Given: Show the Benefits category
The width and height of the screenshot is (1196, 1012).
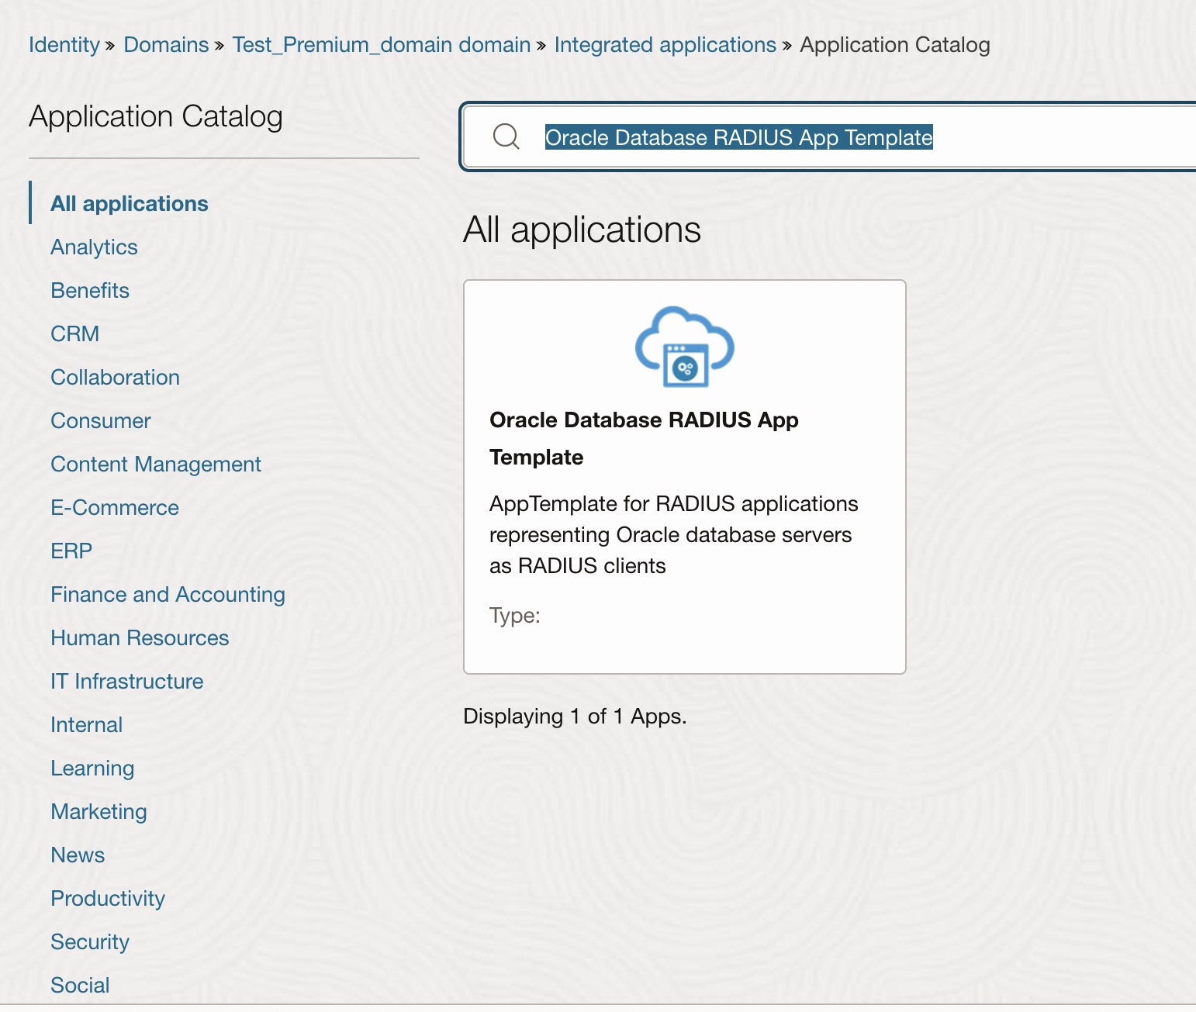Looking at the screenshot, I should point(90,290).
